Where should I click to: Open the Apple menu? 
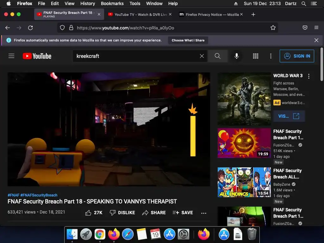click(x=9, y=3)
